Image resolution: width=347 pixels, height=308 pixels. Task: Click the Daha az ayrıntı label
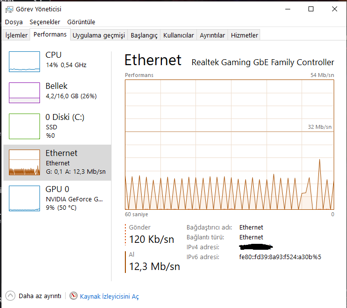pos(40,296)
